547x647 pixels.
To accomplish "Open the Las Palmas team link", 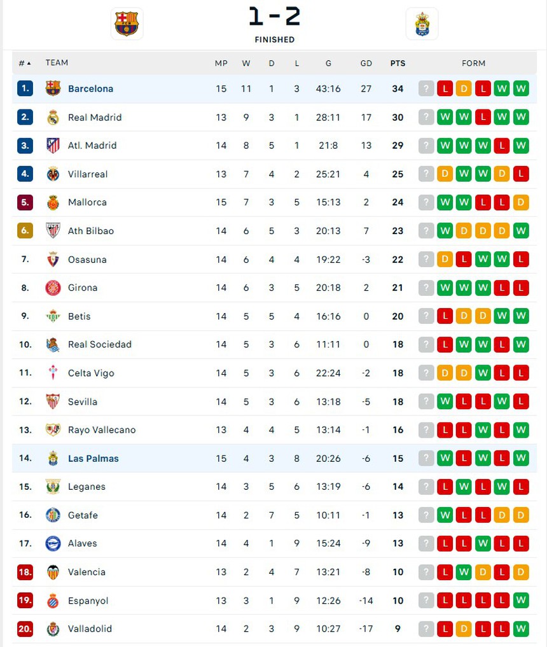I will point(93,458).
